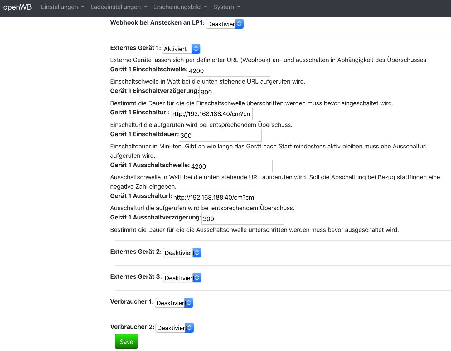Open the Einstellungen menu
Screen dimensions: 451x351
pos(62,7)
